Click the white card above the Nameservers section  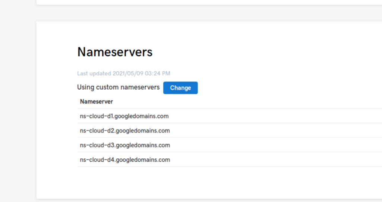pos(209,2)
